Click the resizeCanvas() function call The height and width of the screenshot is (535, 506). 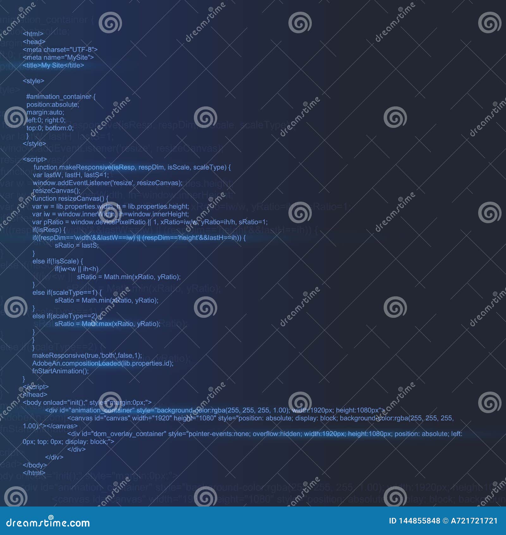click(x=57, y=191)
